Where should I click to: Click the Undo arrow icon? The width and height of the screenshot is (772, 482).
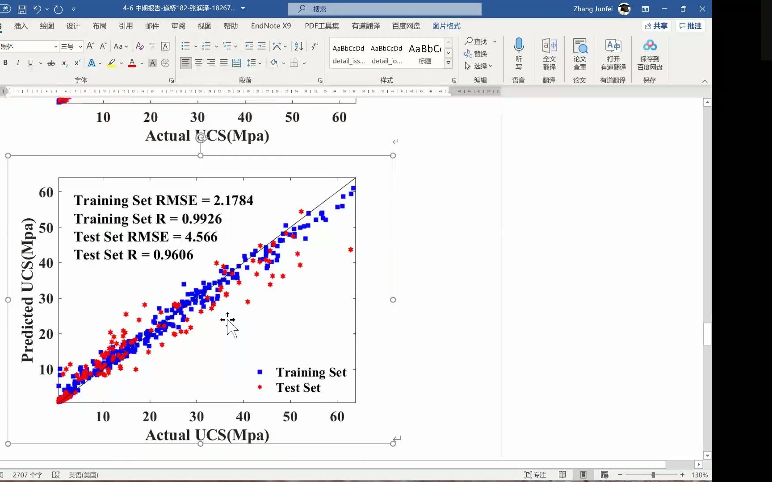coord(37,9)
